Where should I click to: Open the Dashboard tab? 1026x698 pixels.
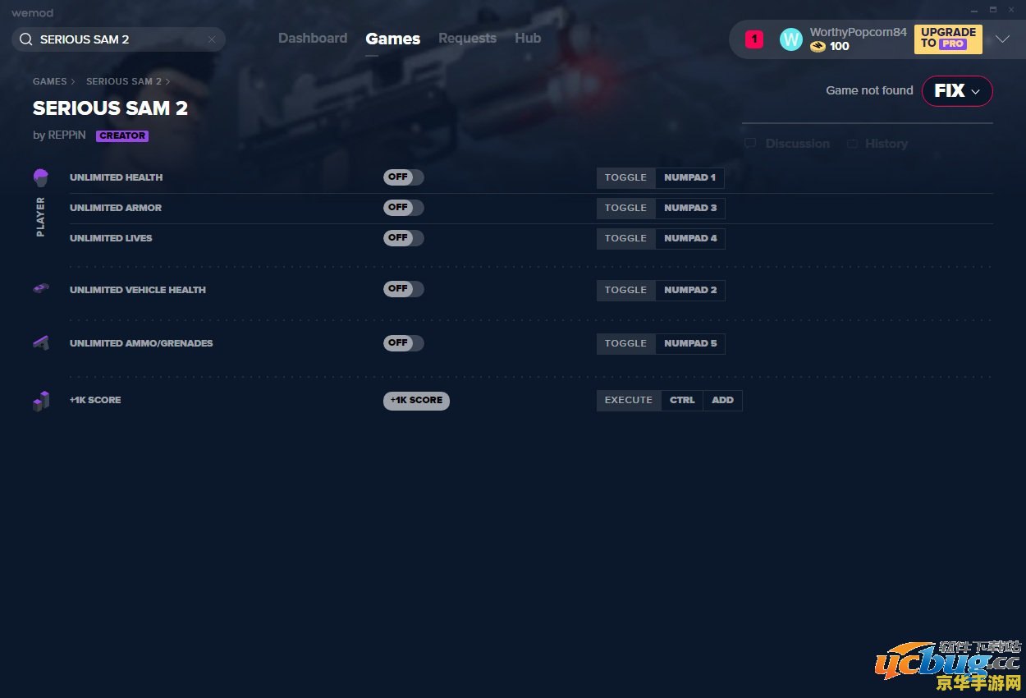coord(313,39)
